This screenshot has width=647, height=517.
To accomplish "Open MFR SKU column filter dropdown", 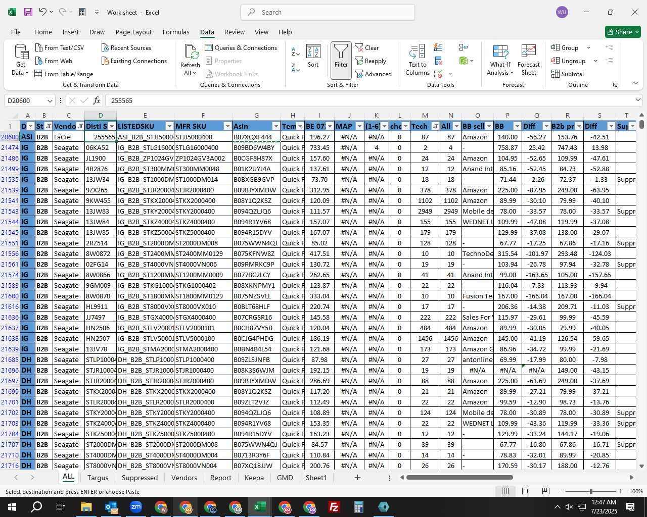I will (227, 126).
